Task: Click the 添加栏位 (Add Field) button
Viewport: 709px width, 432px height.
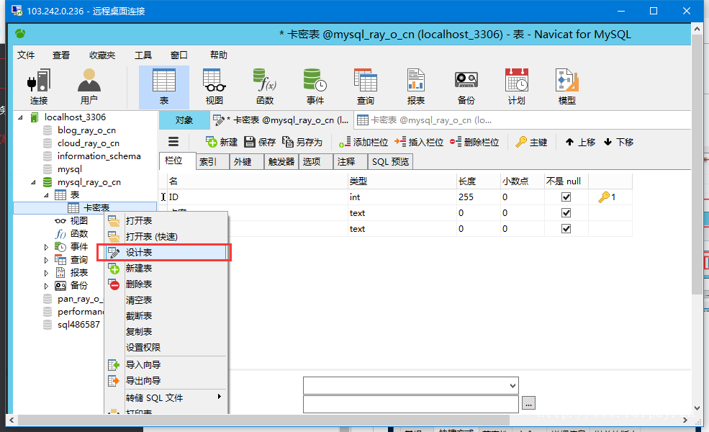Action: (363, 143)
